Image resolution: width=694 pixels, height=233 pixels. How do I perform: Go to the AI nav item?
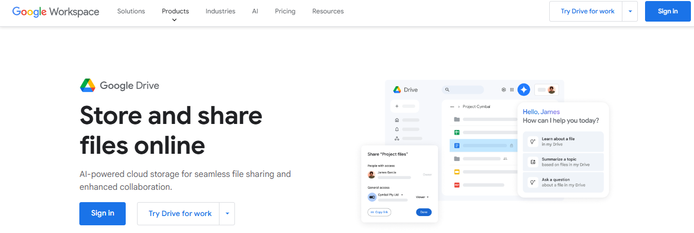tap(255, 11)
